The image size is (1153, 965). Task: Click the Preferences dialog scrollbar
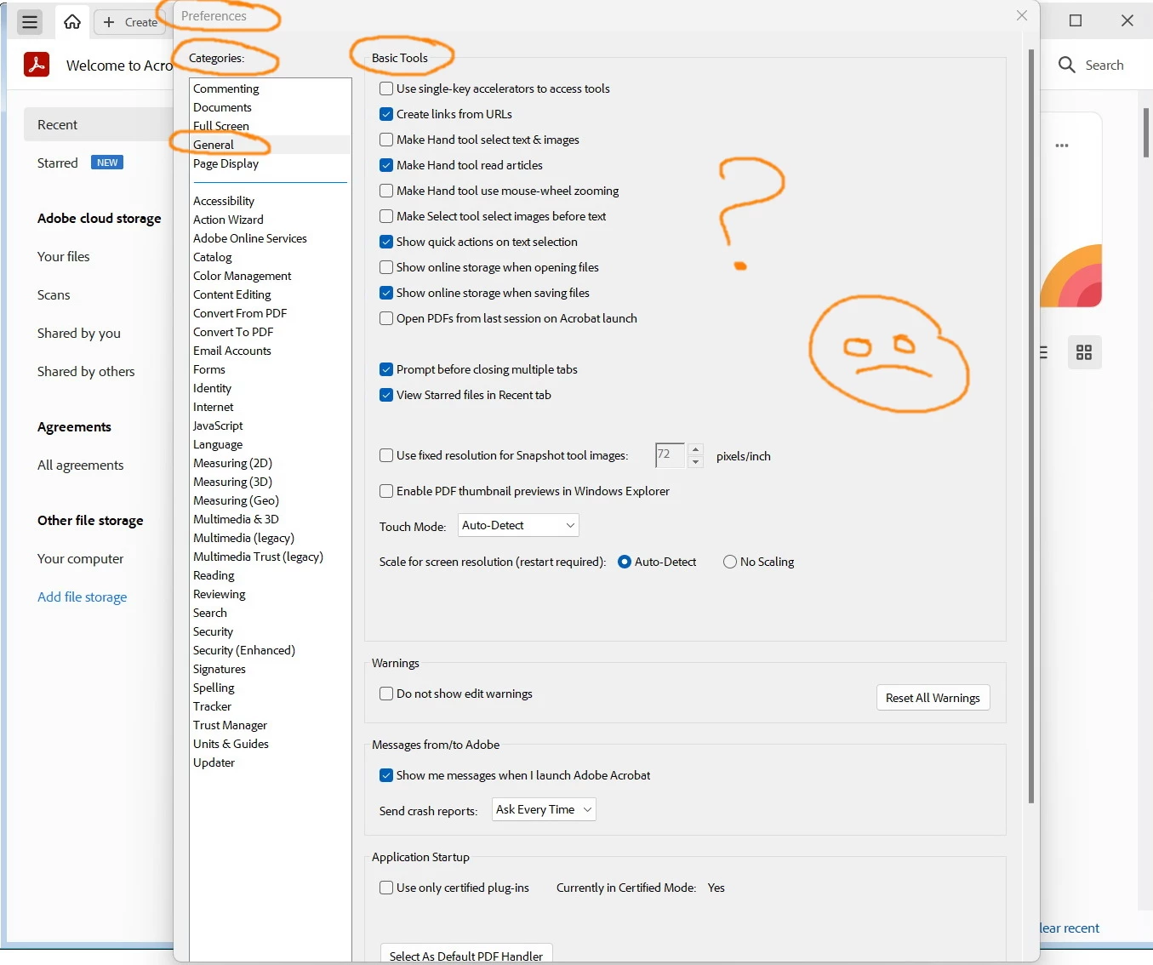click(x=1031, y=425)
